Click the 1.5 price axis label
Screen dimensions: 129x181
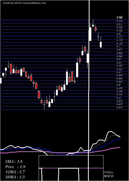tap(118, 72)
